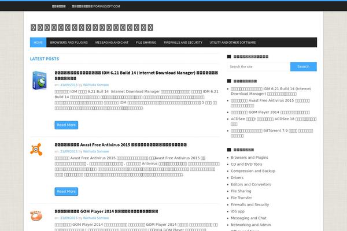Click the site title header

(x=92, y=28)
